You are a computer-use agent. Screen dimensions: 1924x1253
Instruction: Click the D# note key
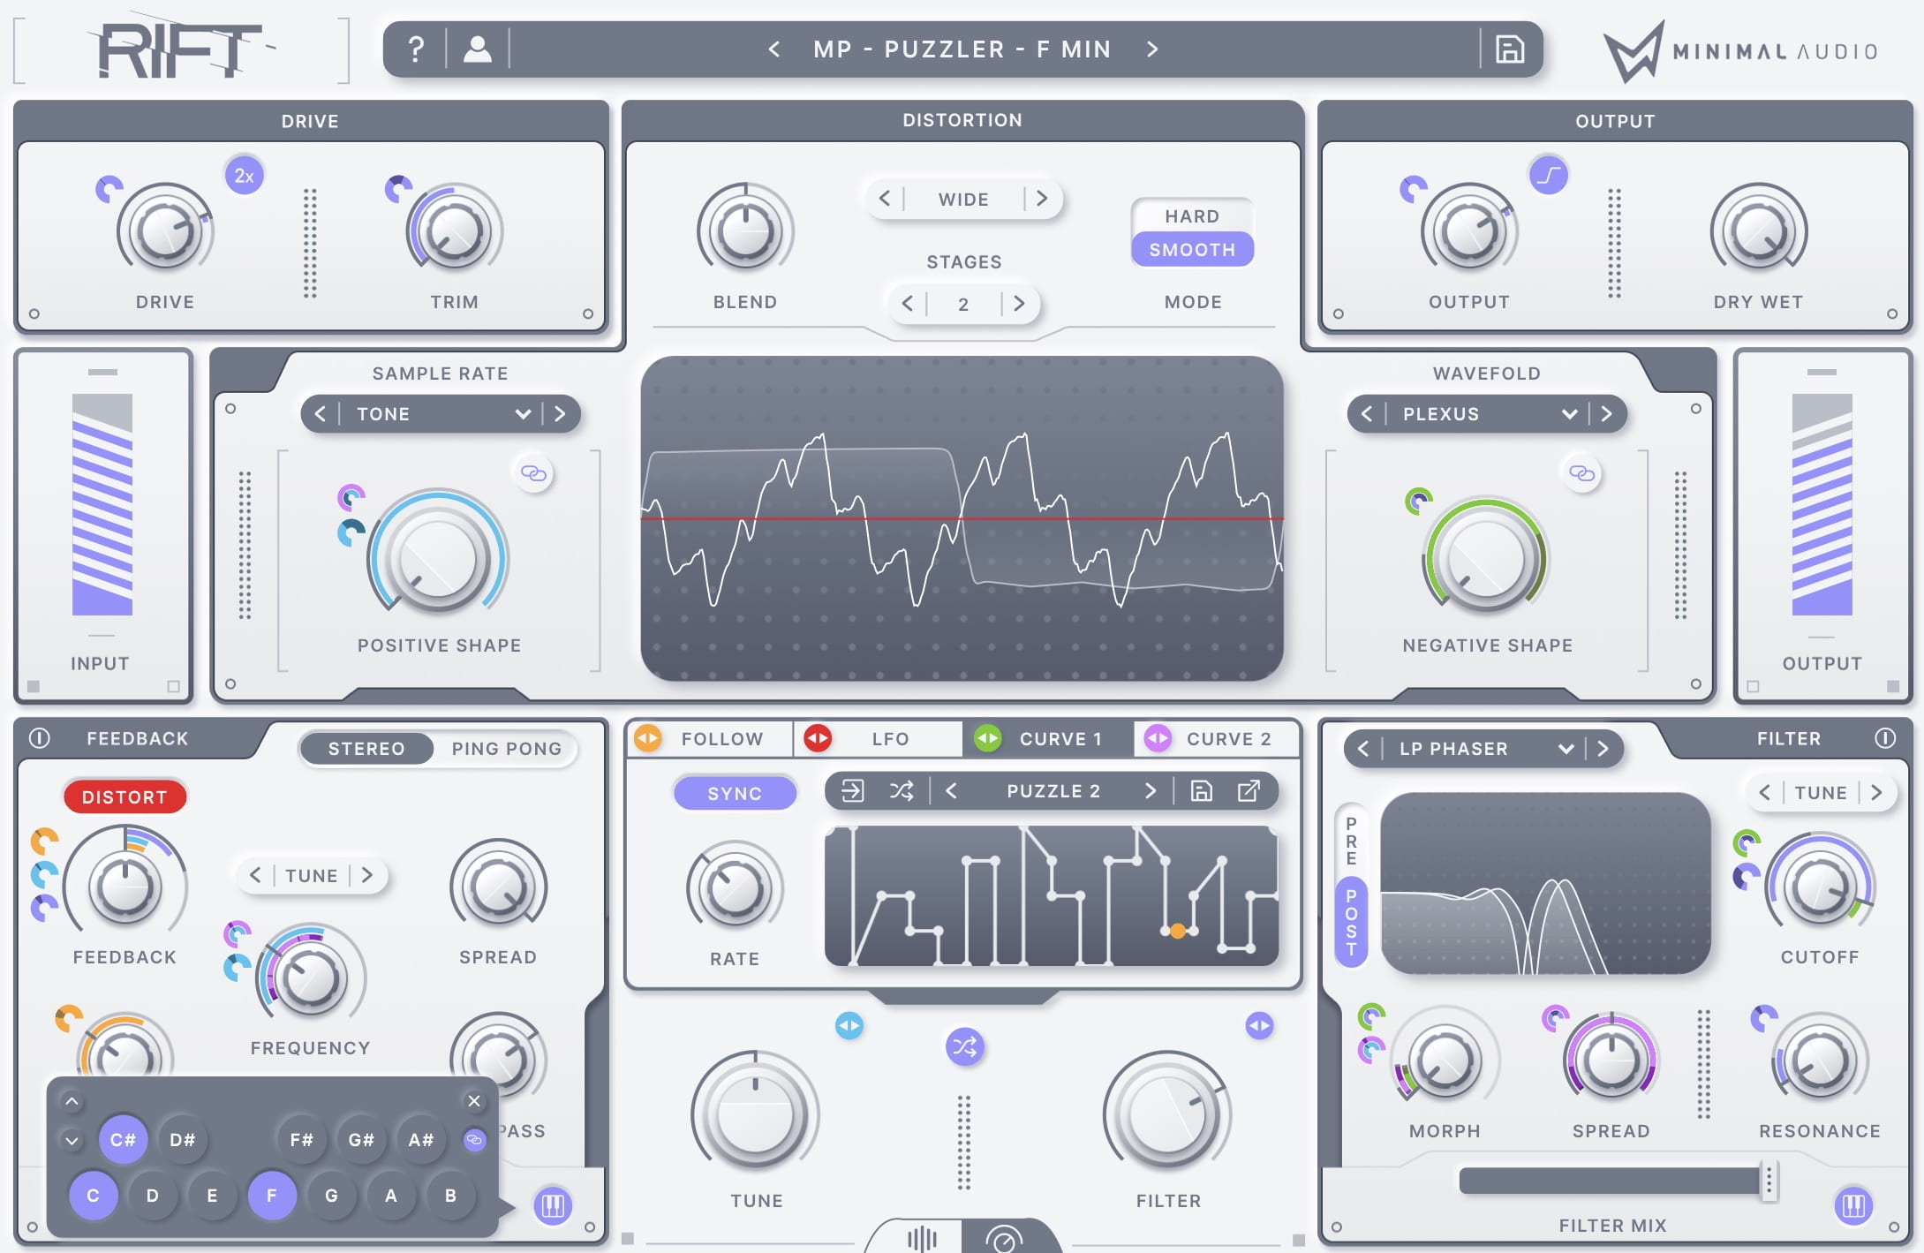pyautogui.click(x=182, y=1140)
